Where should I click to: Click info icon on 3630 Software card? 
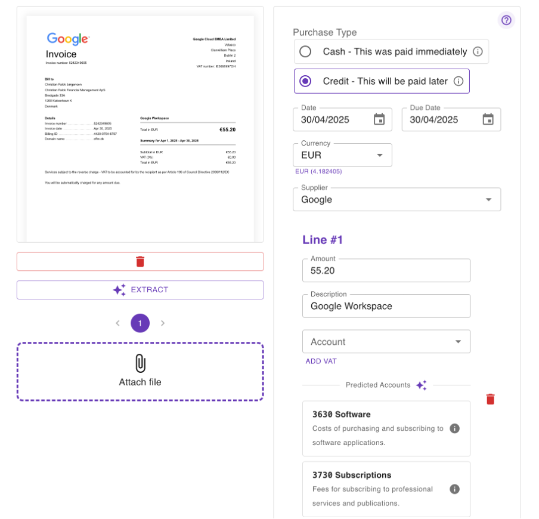tap(454, 428)
